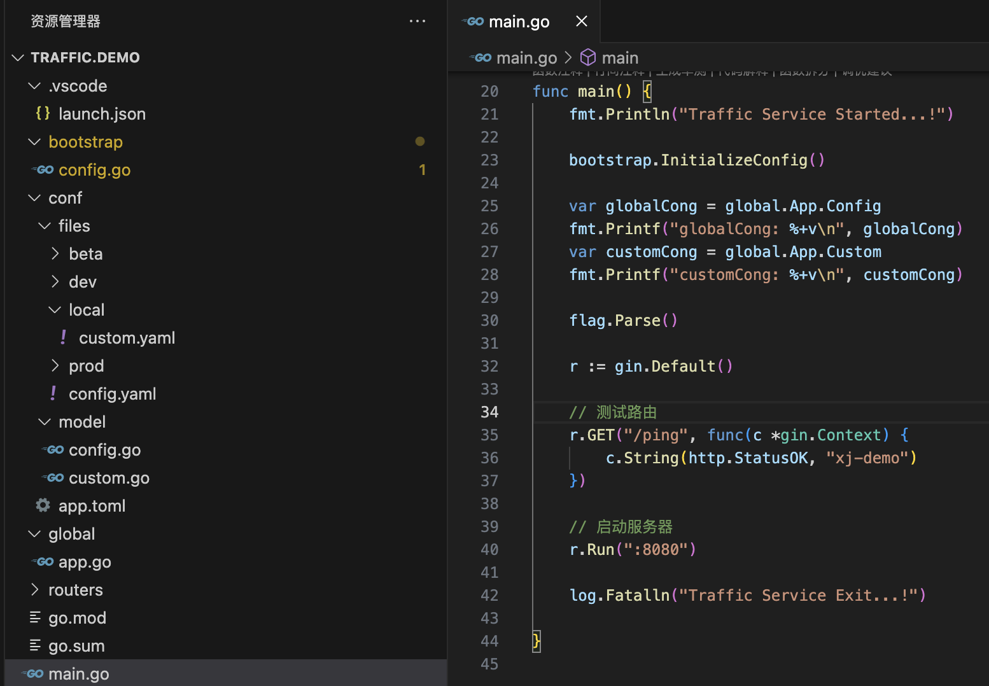Click the Go icon beside custom.go
Screen dimensions: 989x686
[53, 478]
